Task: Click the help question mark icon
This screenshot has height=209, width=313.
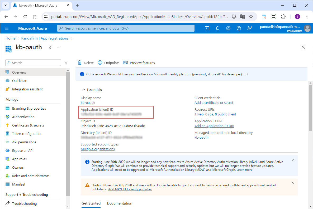Action: point(239,28)
